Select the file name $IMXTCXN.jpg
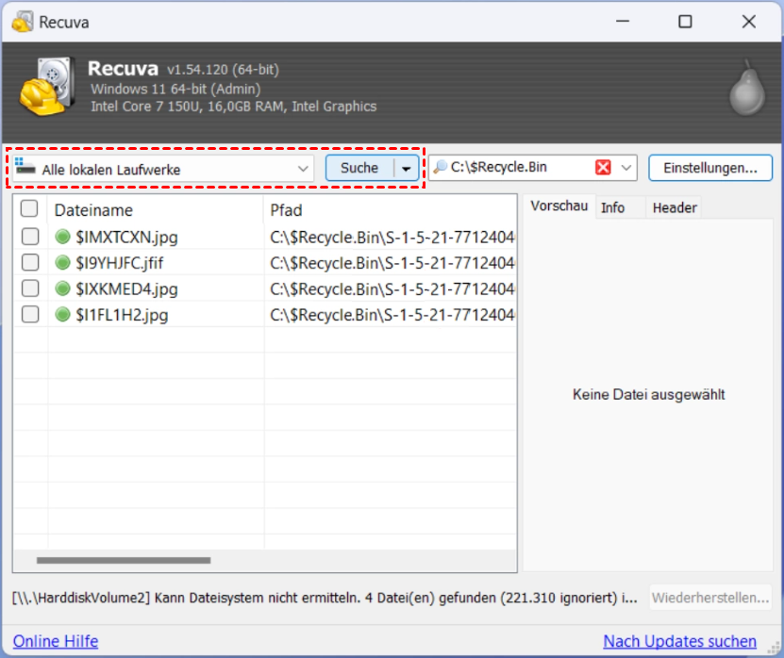This screenshot has width=784, height=658. point(127,237)
